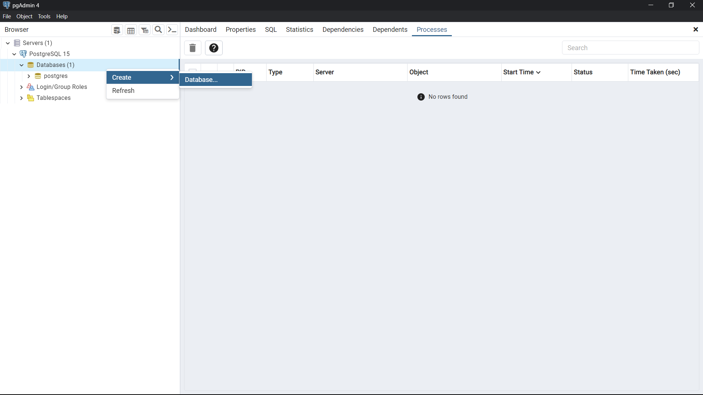Open the Object menu
The width and height of the screenshot is (703, 395).
click(25, 16)
